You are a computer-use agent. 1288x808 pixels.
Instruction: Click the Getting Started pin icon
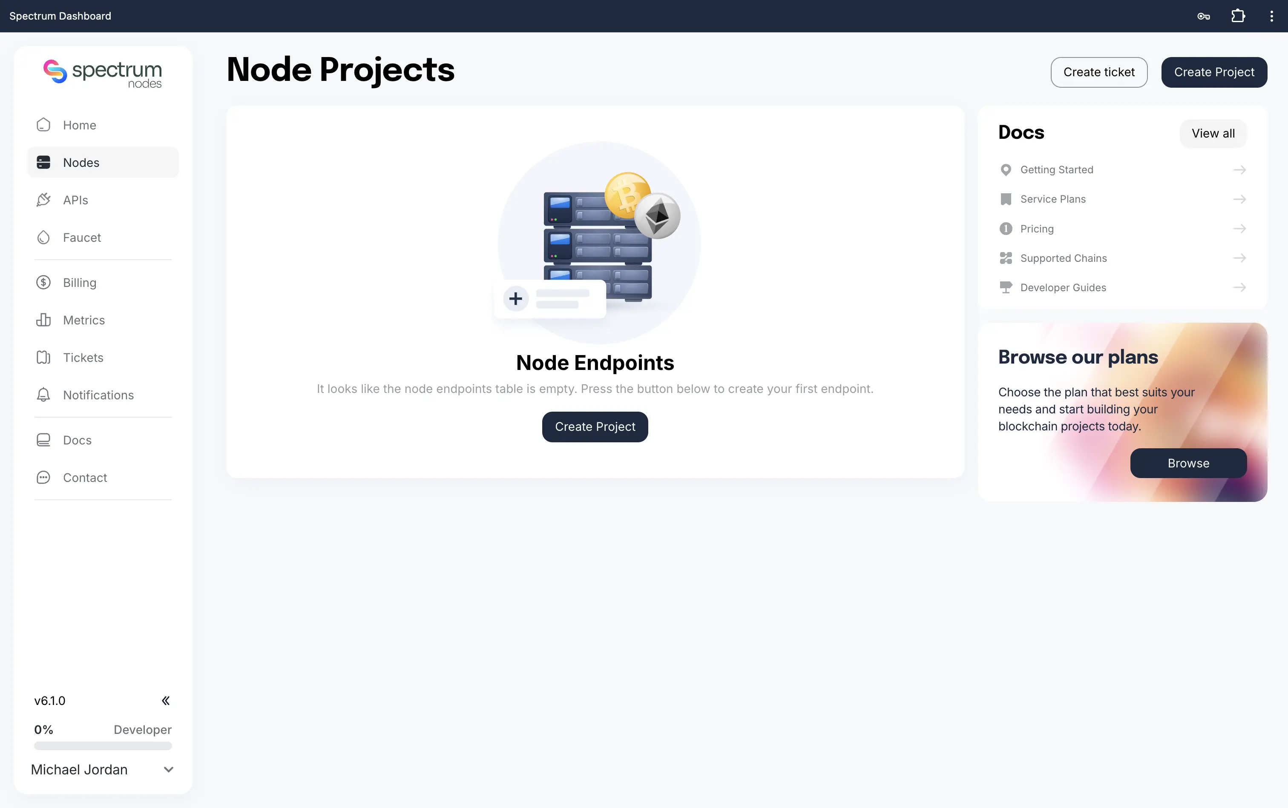click(x=1006, y=169)
